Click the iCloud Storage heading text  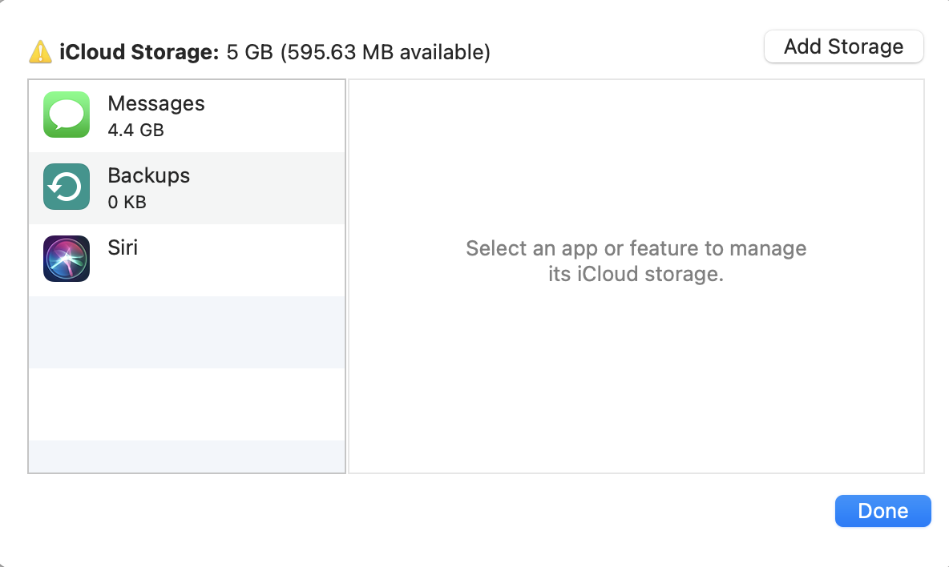139,53
